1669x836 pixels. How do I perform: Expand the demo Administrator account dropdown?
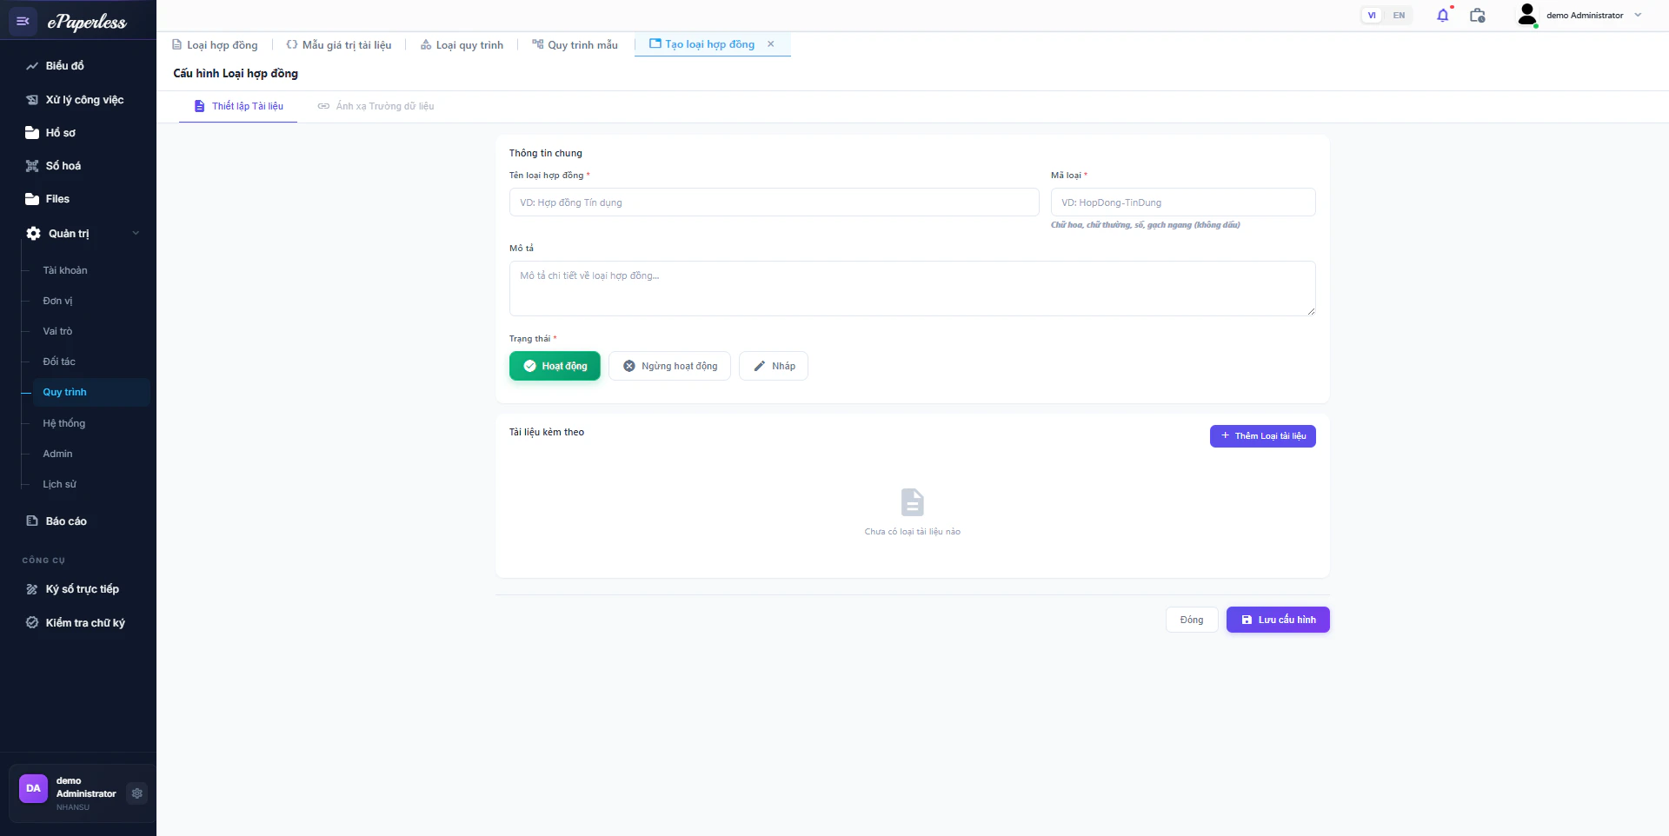[1638, 15]
